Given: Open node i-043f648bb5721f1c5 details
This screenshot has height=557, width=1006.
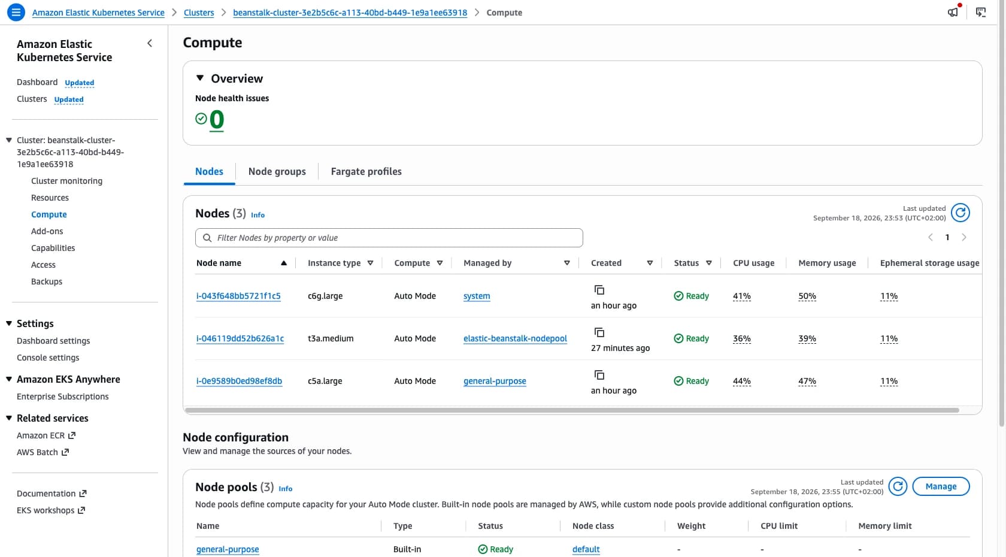Looking at the screenshot, I should 238,296.
